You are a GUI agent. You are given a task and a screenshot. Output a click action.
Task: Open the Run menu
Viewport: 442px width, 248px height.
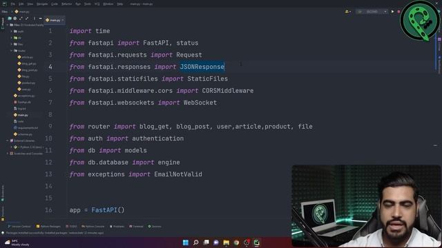click(x=78, y=4)
